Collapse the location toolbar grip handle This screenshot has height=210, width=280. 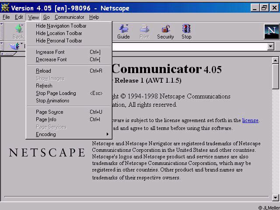[x=2, y=46]
